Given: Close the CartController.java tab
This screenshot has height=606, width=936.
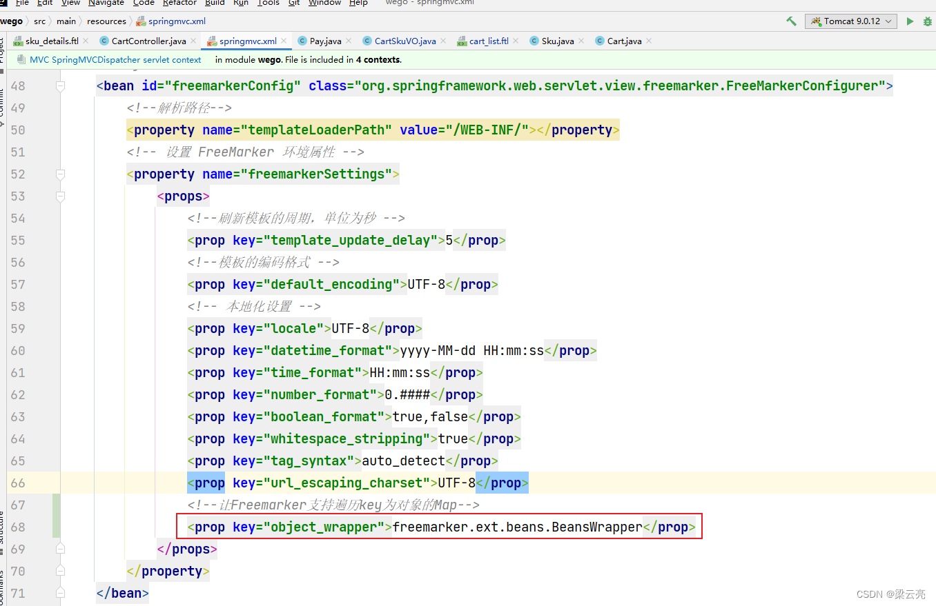Looking at the screenshot, I should 193,41.
